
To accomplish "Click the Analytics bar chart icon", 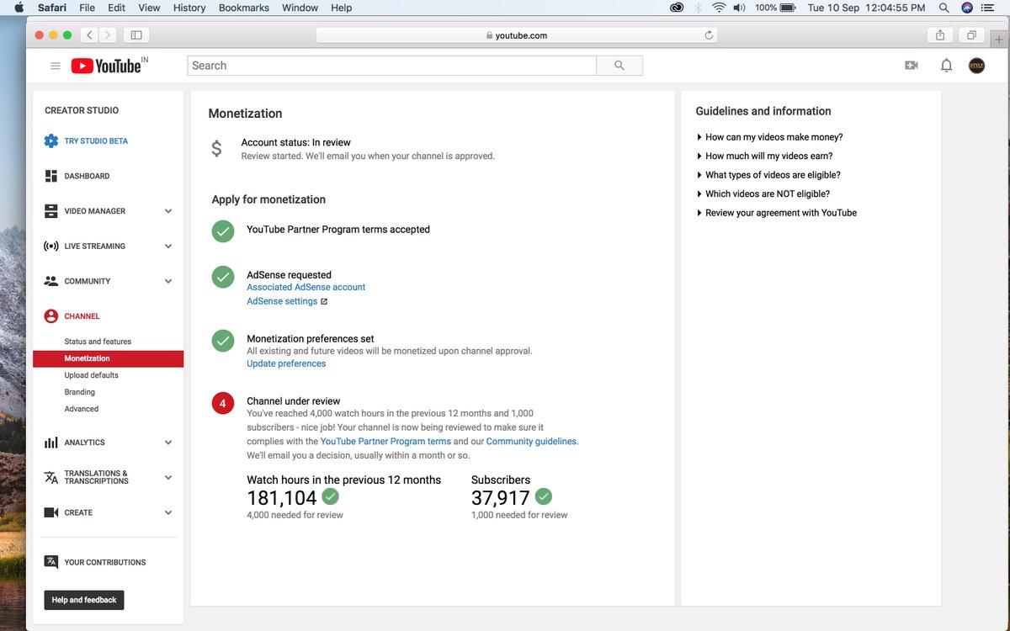I will [x=51, y=443].
